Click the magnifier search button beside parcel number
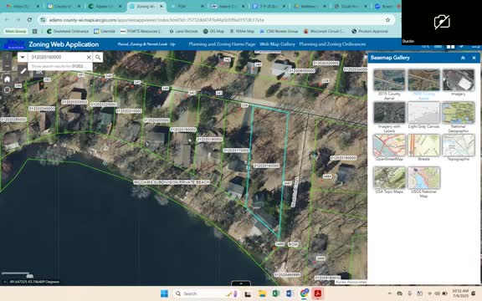This screenshot has height=301, width=482. (98, 57)
